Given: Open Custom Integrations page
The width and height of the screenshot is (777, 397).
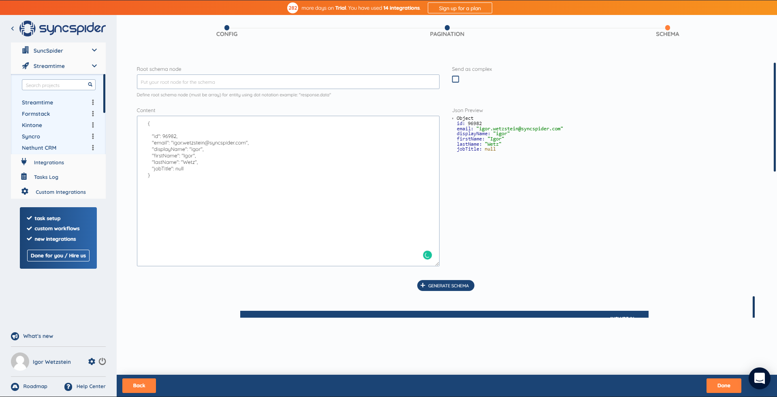Looking at the screenshot, I should click(61, 192).
